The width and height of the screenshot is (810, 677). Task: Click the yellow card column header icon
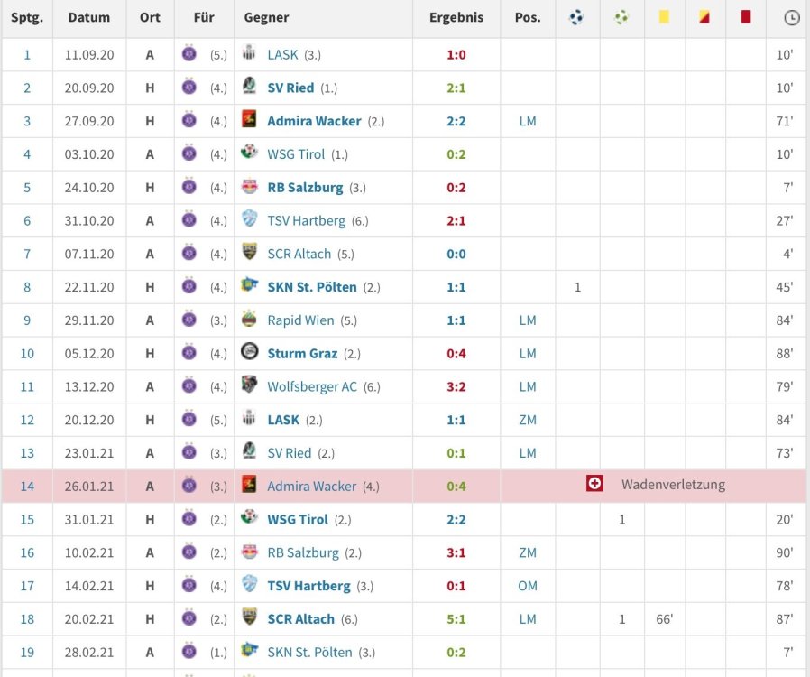664,17
